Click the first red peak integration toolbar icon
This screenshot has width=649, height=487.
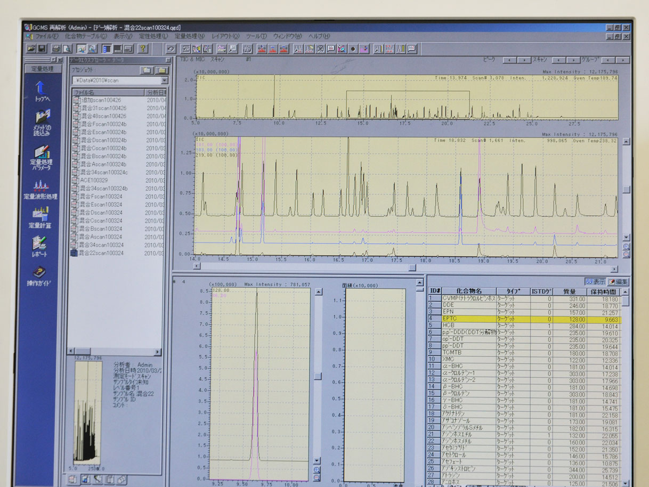[x=262, y=49]
